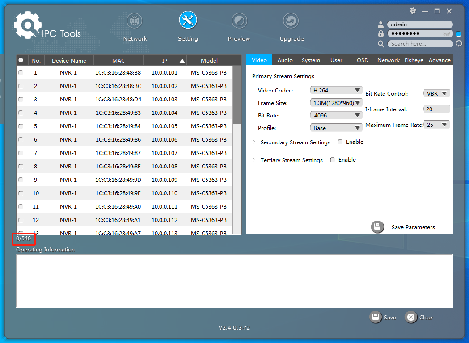Click the Search here input field
This screenshot has height=343, width=469.
pos(420,44)
